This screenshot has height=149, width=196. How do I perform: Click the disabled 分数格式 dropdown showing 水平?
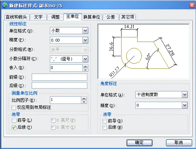click(x=69, y=50)
